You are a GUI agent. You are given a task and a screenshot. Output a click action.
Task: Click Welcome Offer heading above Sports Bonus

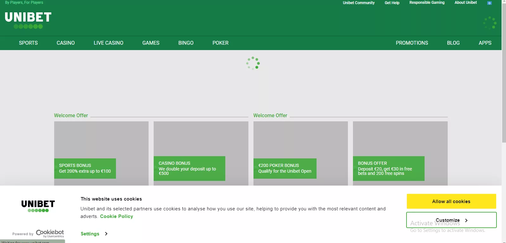point(71,116)
